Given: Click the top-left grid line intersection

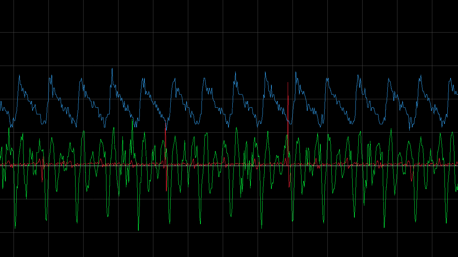Looking at the screenshot, I should 14,33.
